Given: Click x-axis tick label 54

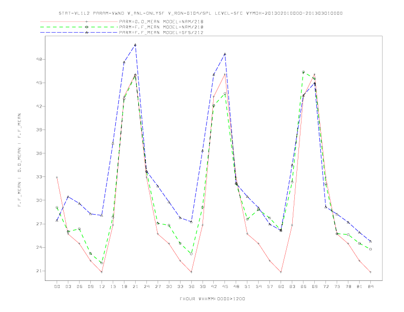Looking at the screenshot, I should [259, 287].
